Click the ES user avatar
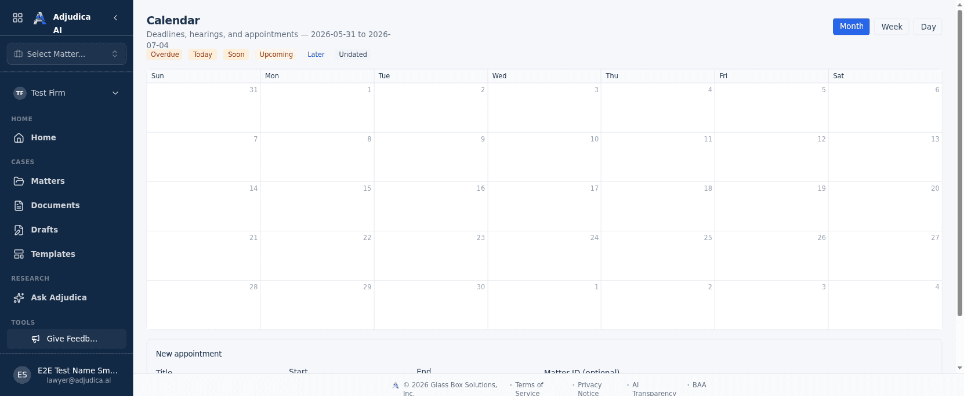The height and width of the screenshot is (396, 964). [x=22, y=375]
